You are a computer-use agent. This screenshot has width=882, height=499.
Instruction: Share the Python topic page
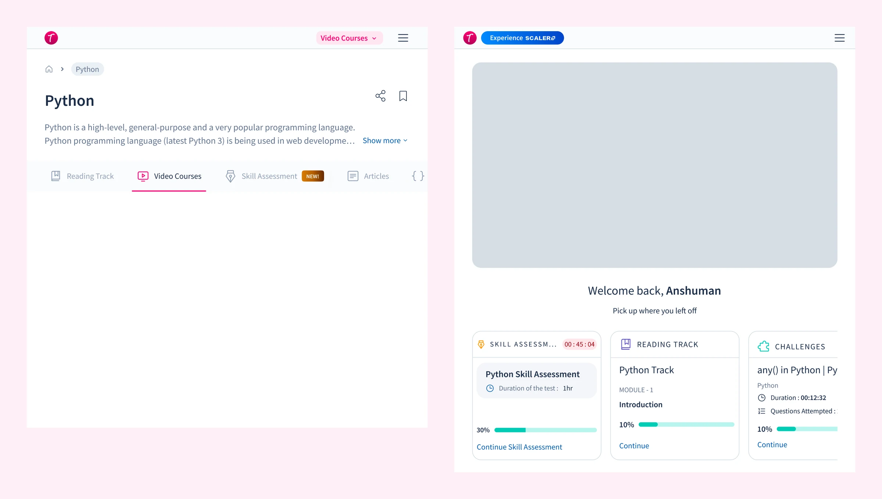(x=380, y=96)
